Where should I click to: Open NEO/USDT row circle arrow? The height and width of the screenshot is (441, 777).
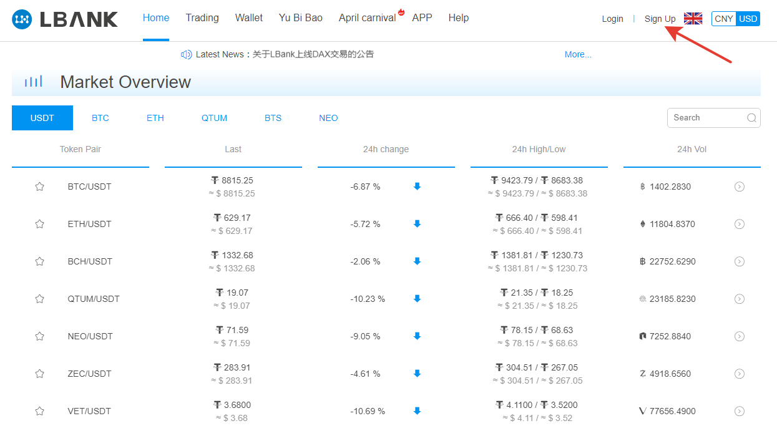[740, 336]
